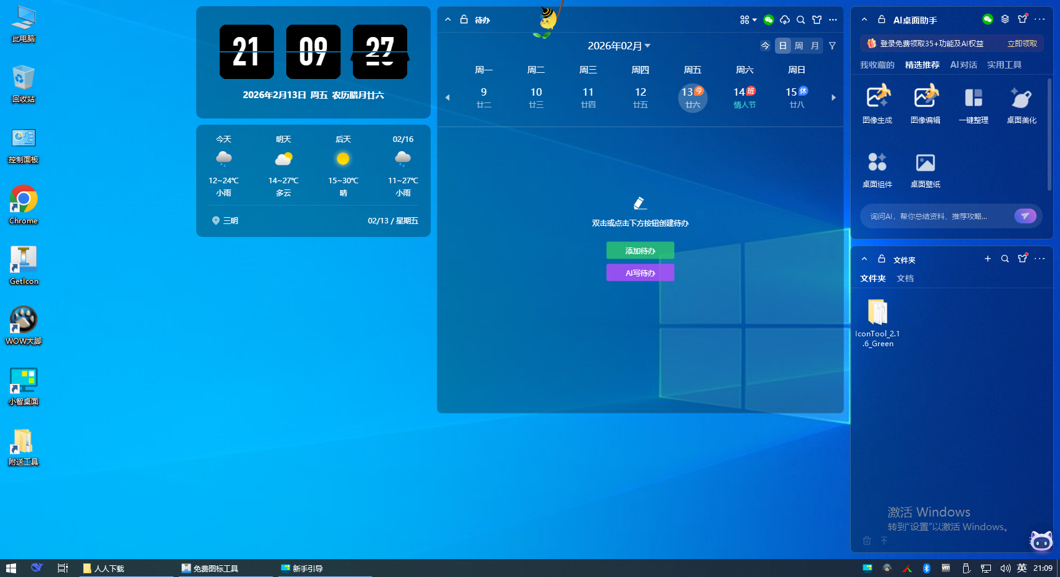This screenshot has width=1060, height=577.
Task: Open the 2026年02月 month dropdown
Action: click(619, 46)
